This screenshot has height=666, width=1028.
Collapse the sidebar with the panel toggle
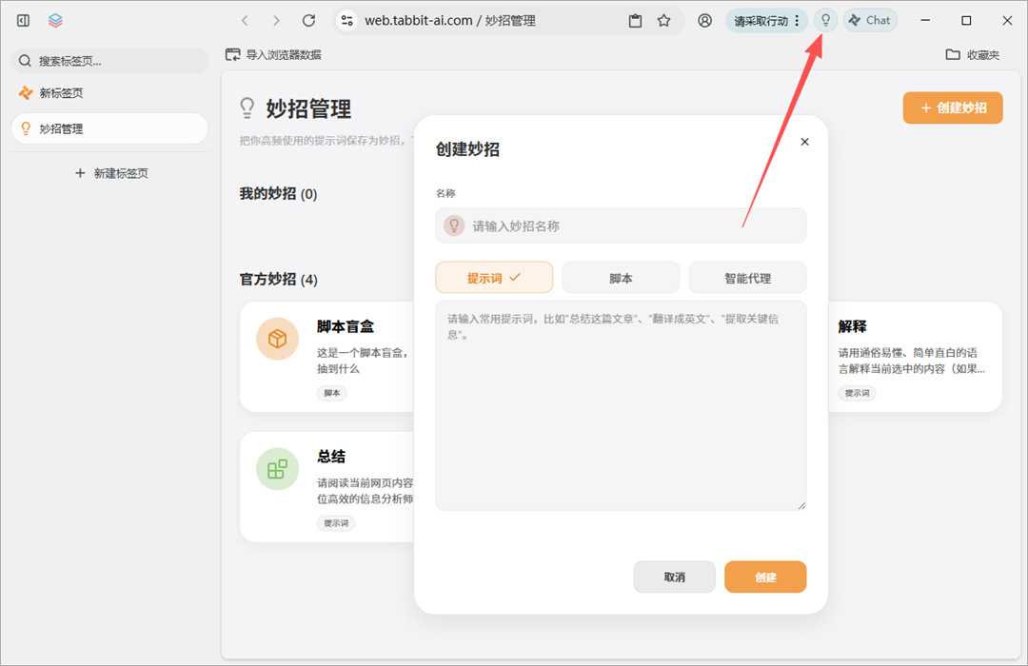[22, 20]
